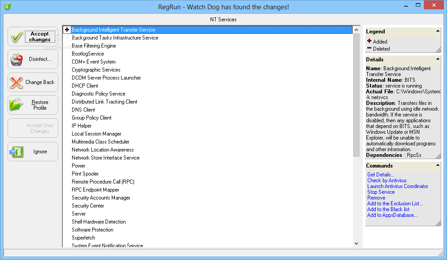
Task: Click the green folder Restore Profile icon
Action: click(x=16, y=104)
